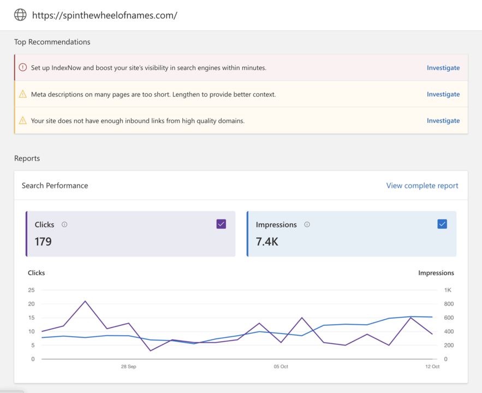The height and width of the screenshot is (393, 482).
Task: Click the 12 Oct date on chart axis
Action: 432,367
